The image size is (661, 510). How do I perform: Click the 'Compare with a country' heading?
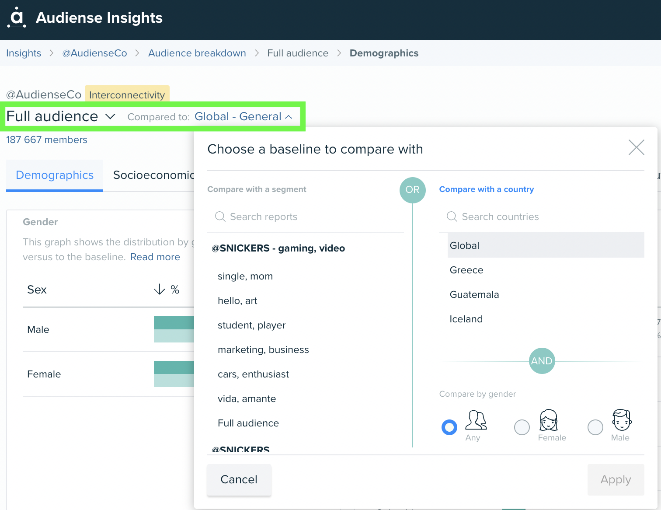coord(487,189)
